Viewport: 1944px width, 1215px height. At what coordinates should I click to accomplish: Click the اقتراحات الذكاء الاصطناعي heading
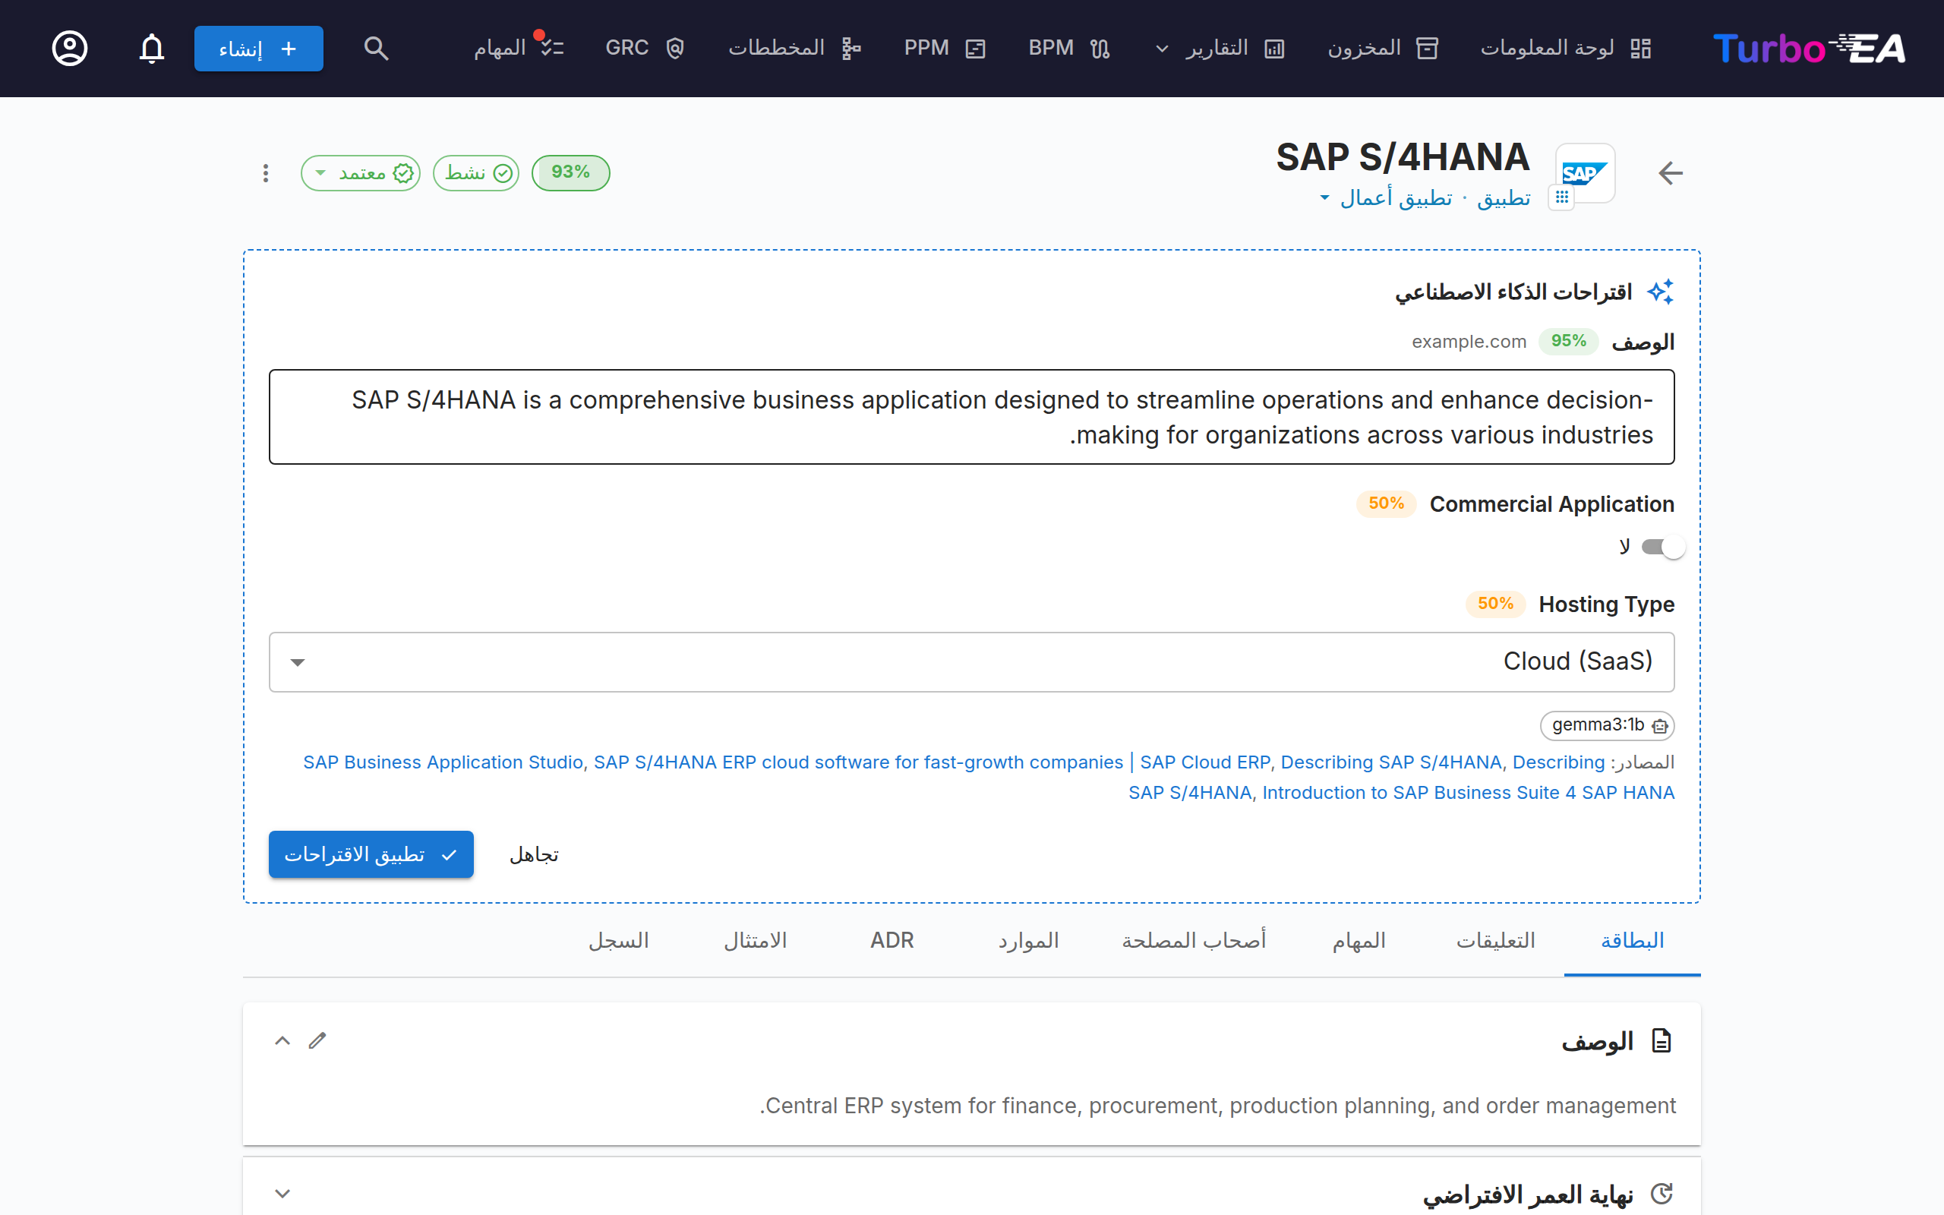click(1513, 292)
